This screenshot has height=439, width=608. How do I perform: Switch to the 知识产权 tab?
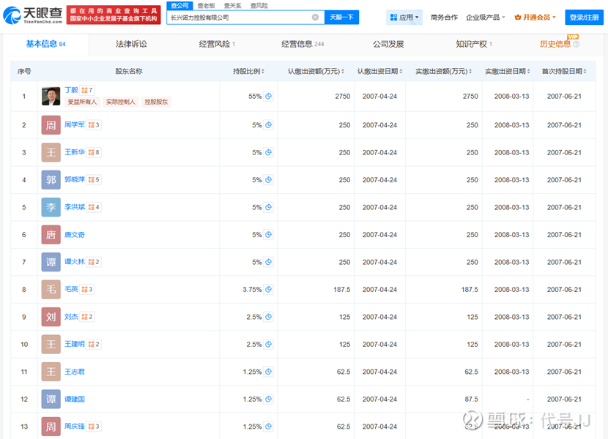click(x=472, y=44)
